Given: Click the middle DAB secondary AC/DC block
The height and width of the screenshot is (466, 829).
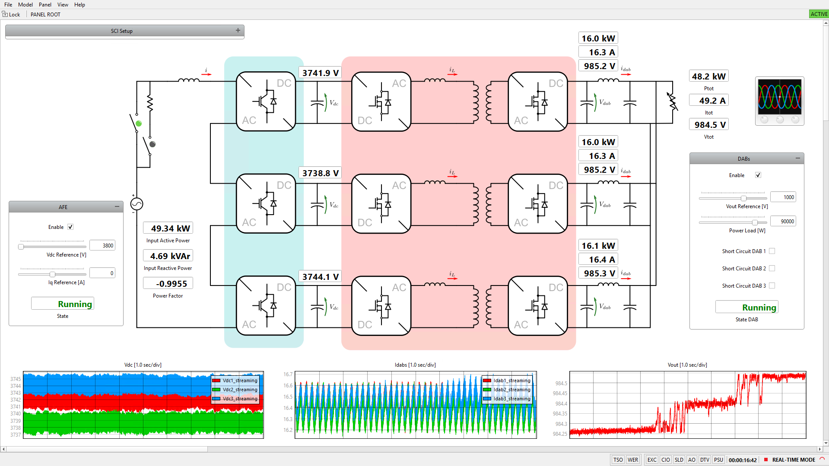Looking at the screenshot, I should click(x=538, y=203).
